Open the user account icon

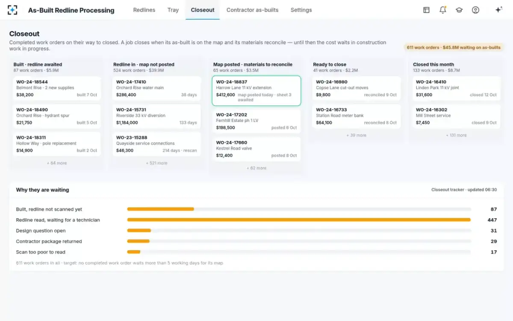click(475, 10)
